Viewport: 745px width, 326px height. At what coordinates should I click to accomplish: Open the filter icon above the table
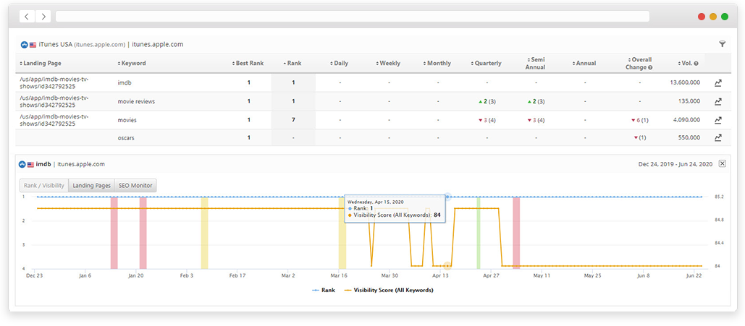point(722,44)
